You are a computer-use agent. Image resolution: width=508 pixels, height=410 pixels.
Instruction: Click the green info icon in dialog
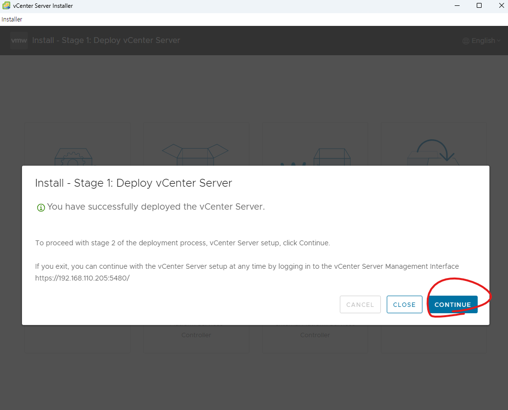point(41,208)
